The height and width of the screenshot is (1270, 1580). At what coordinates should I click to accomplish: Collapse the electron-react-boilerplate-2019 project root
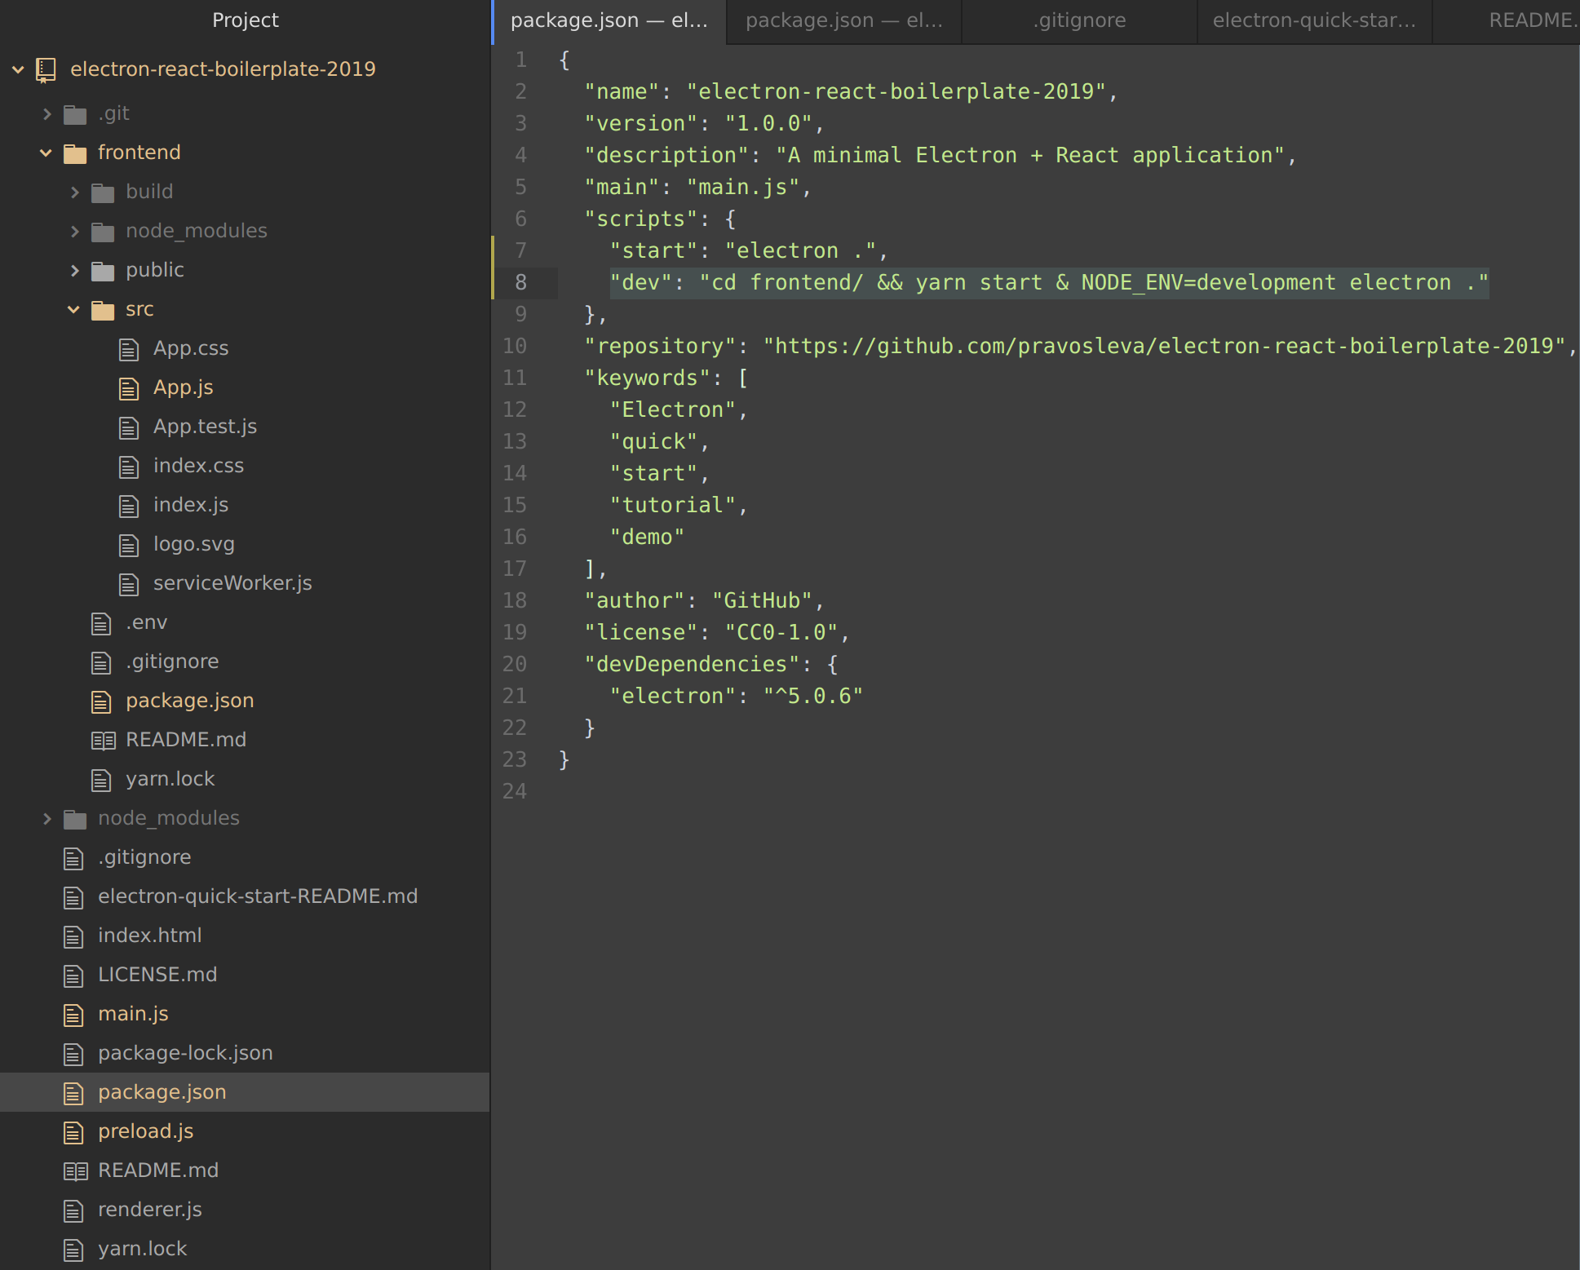click(x=18, y=69)
